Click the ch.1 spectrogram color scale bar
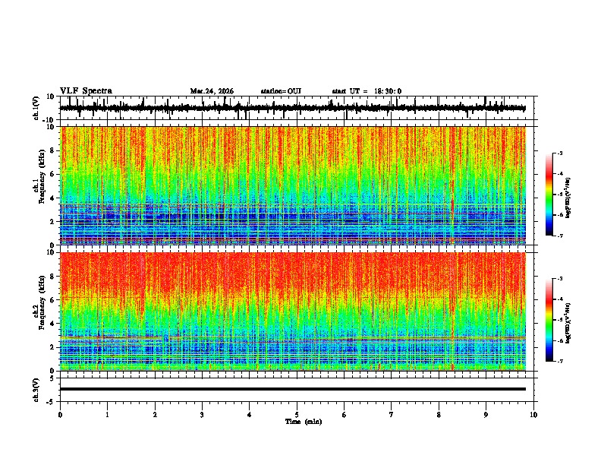601x465 pixels. 549,195
